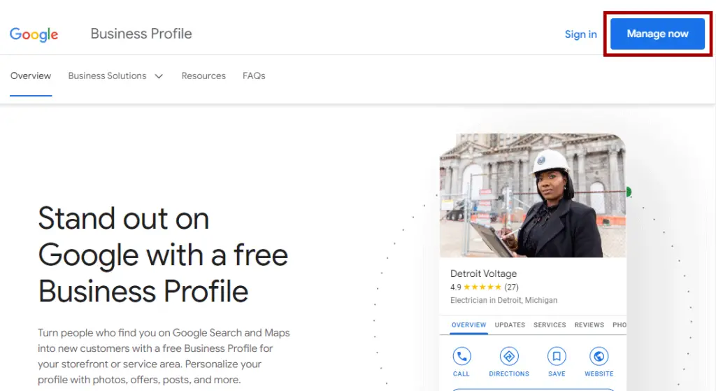Click the 4.9 star rating
The width and height of the screenshot is (716, 391).
pos(475,287)
